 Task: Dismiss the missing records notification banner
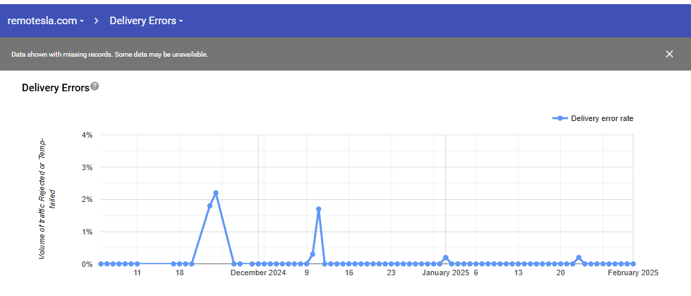point(669,54)
